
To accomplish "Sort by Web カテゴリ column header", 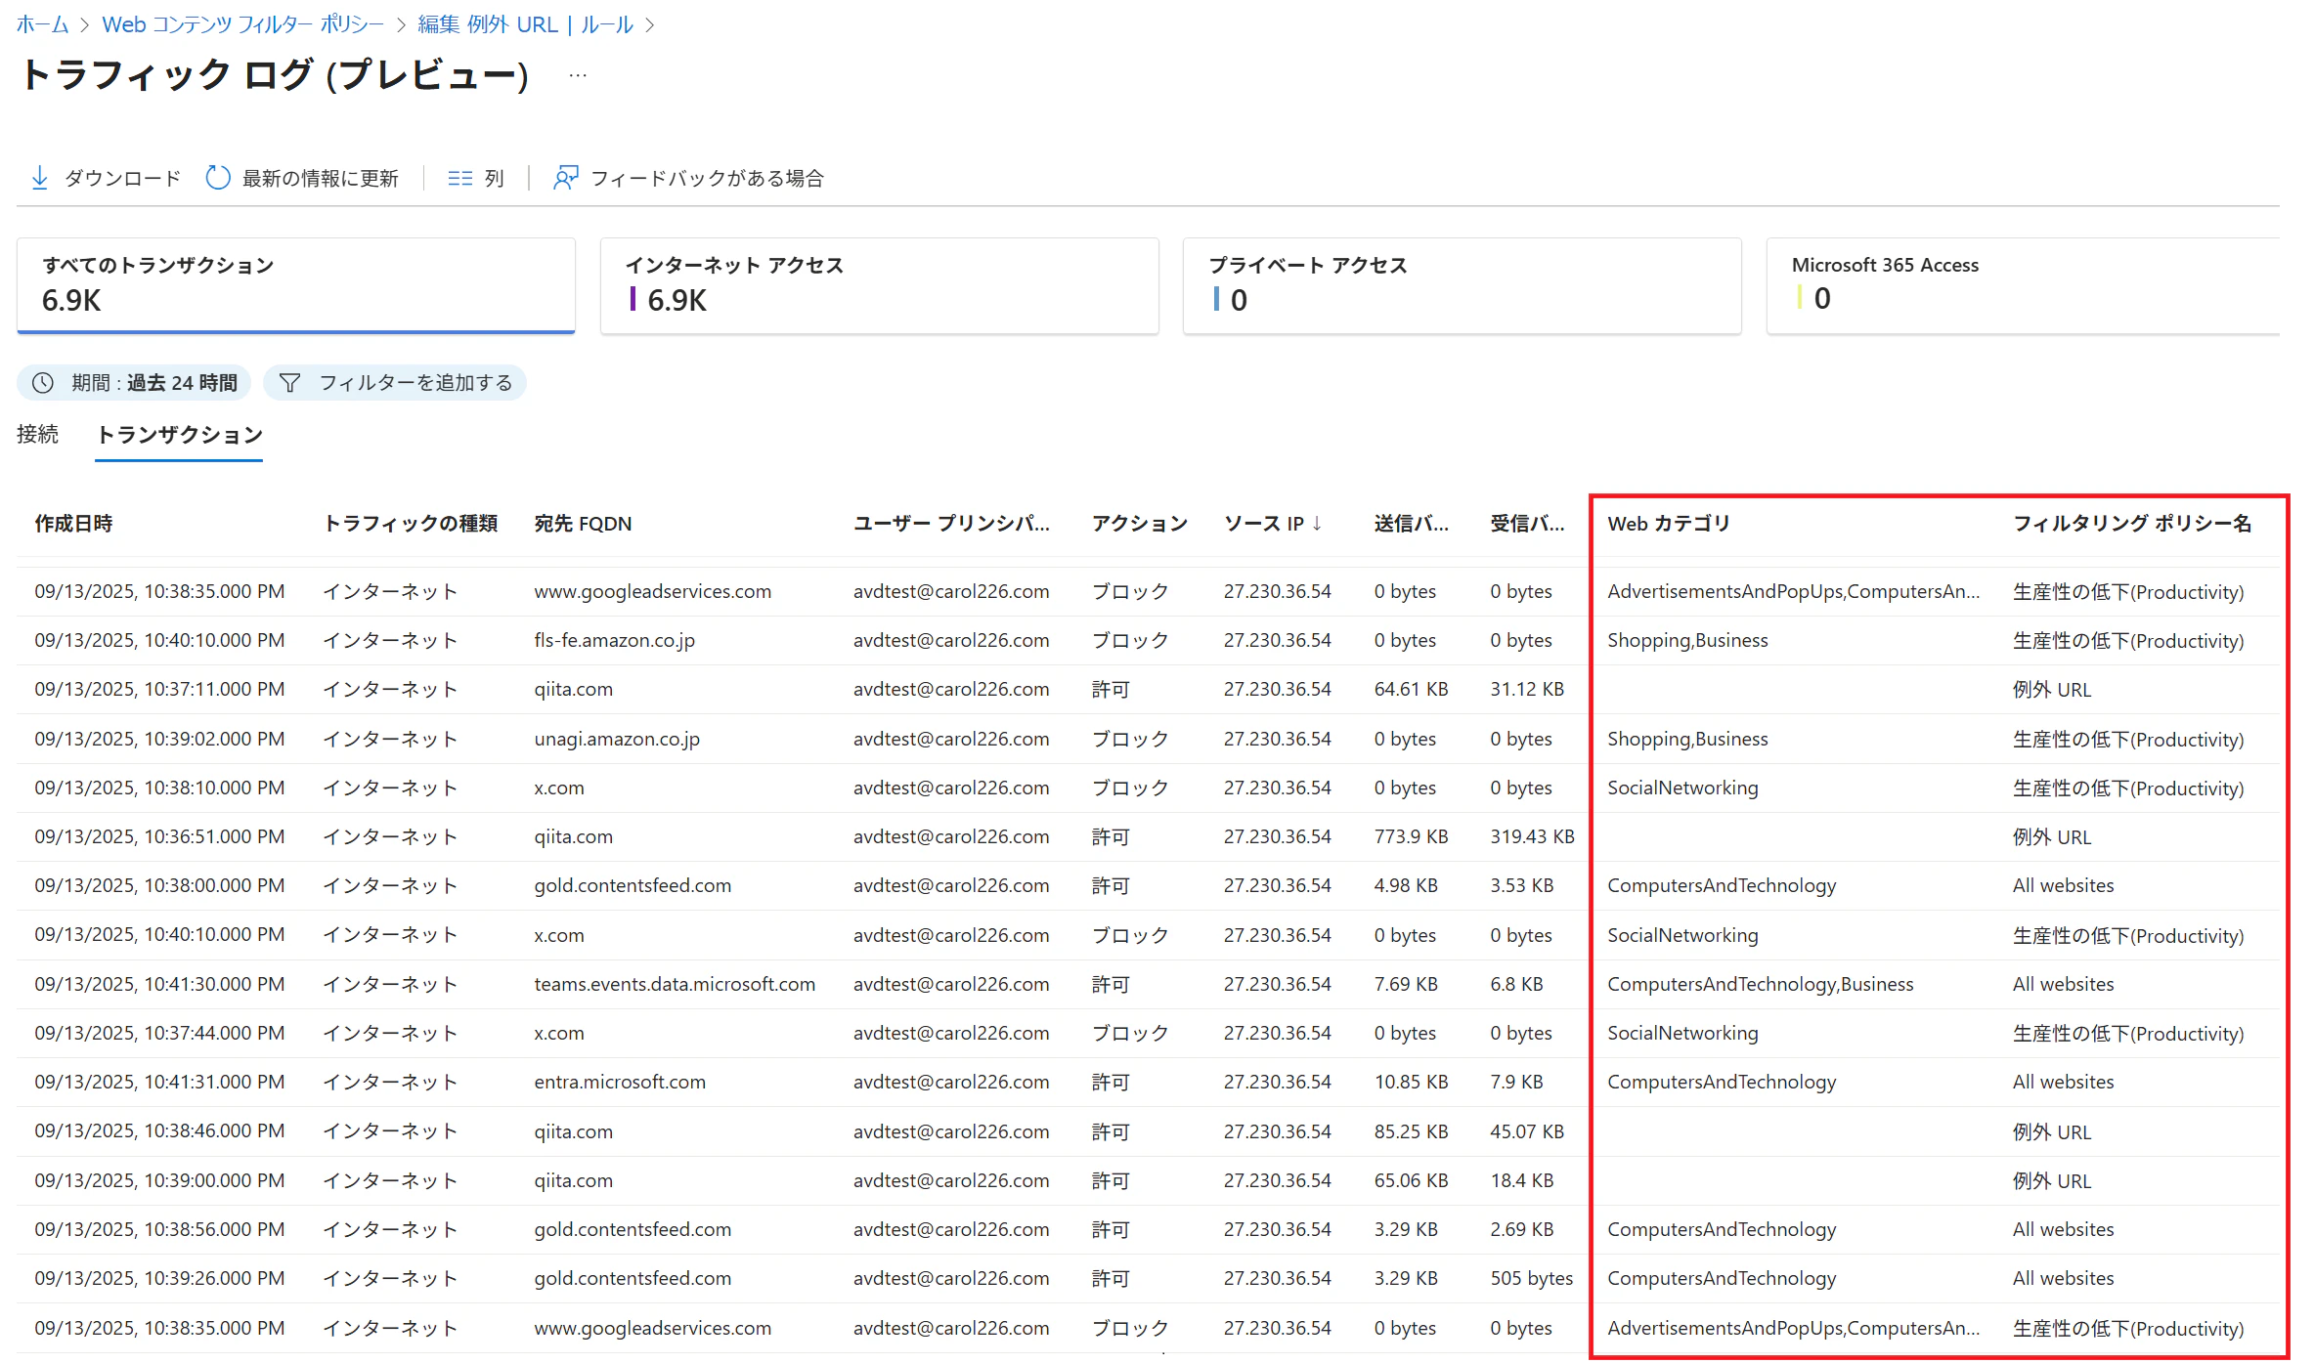I will [x=1669, y=524].
